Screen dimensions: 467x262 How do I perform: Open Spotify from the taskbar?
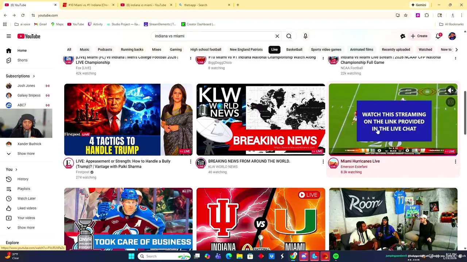(336, 256)
